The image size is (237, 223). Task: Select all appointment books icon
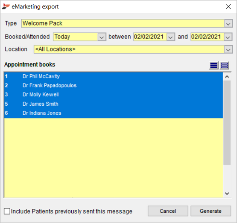pos(214,65)
